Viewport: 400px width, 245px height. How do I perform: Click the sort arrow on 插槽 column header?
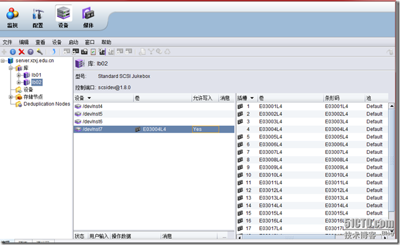coord(252,98)
